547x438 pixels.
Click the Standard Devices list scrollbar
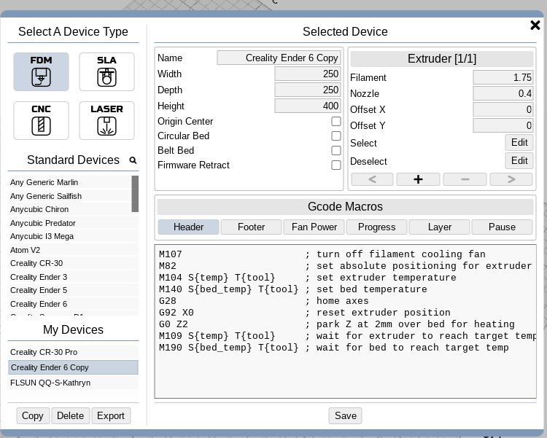click(x=135, y=194)
